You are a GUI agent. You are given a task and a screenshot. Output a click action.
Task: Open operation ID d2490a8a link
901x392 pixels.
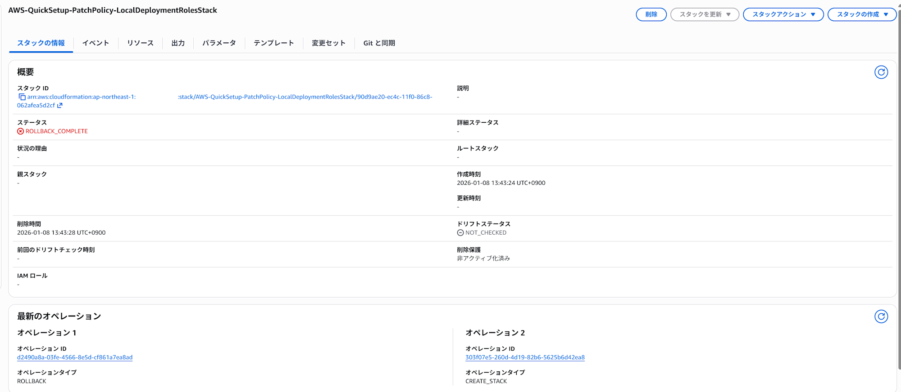click(x=75, y=357)
